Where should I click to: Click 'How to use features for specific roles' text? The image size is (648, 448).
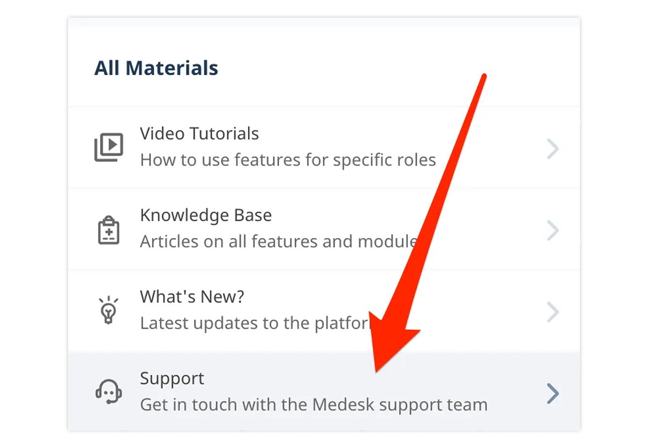(288, 160)
